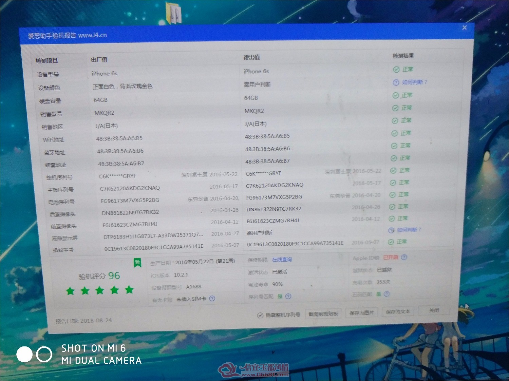Screen dimensions: 509x381
Task: Click the 报告日期: 2018-08-24 text
Action: pyautogui.click(x=84, y=321)
